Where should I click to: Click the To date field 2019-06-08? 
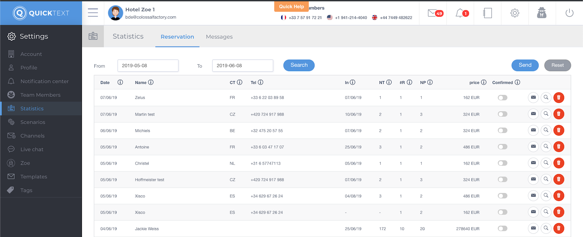point(243,66)
